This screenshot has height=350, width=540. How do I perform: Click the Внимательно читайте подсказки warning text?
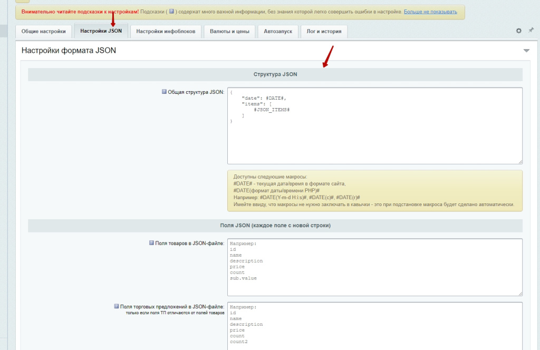[x=80, y=12]
